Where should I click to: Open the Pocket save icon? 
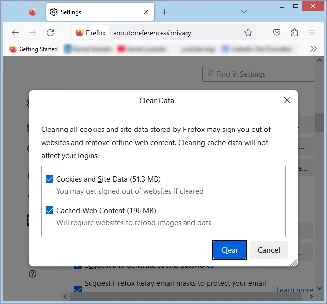[x=276, y=32]
